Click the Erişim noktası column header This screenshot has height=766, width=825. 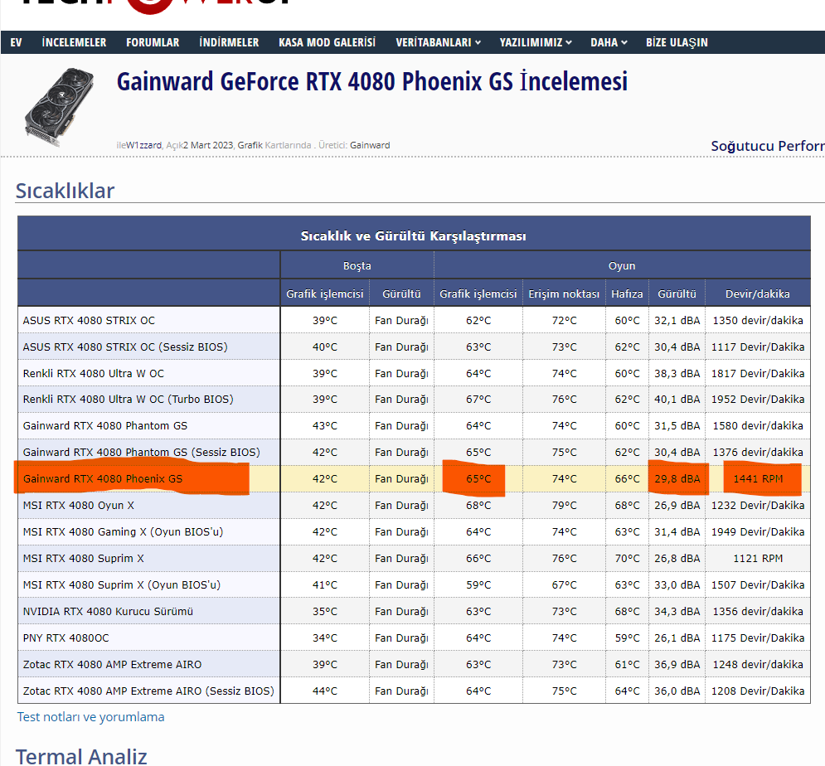pyautogui.click(x=564, y=294)
